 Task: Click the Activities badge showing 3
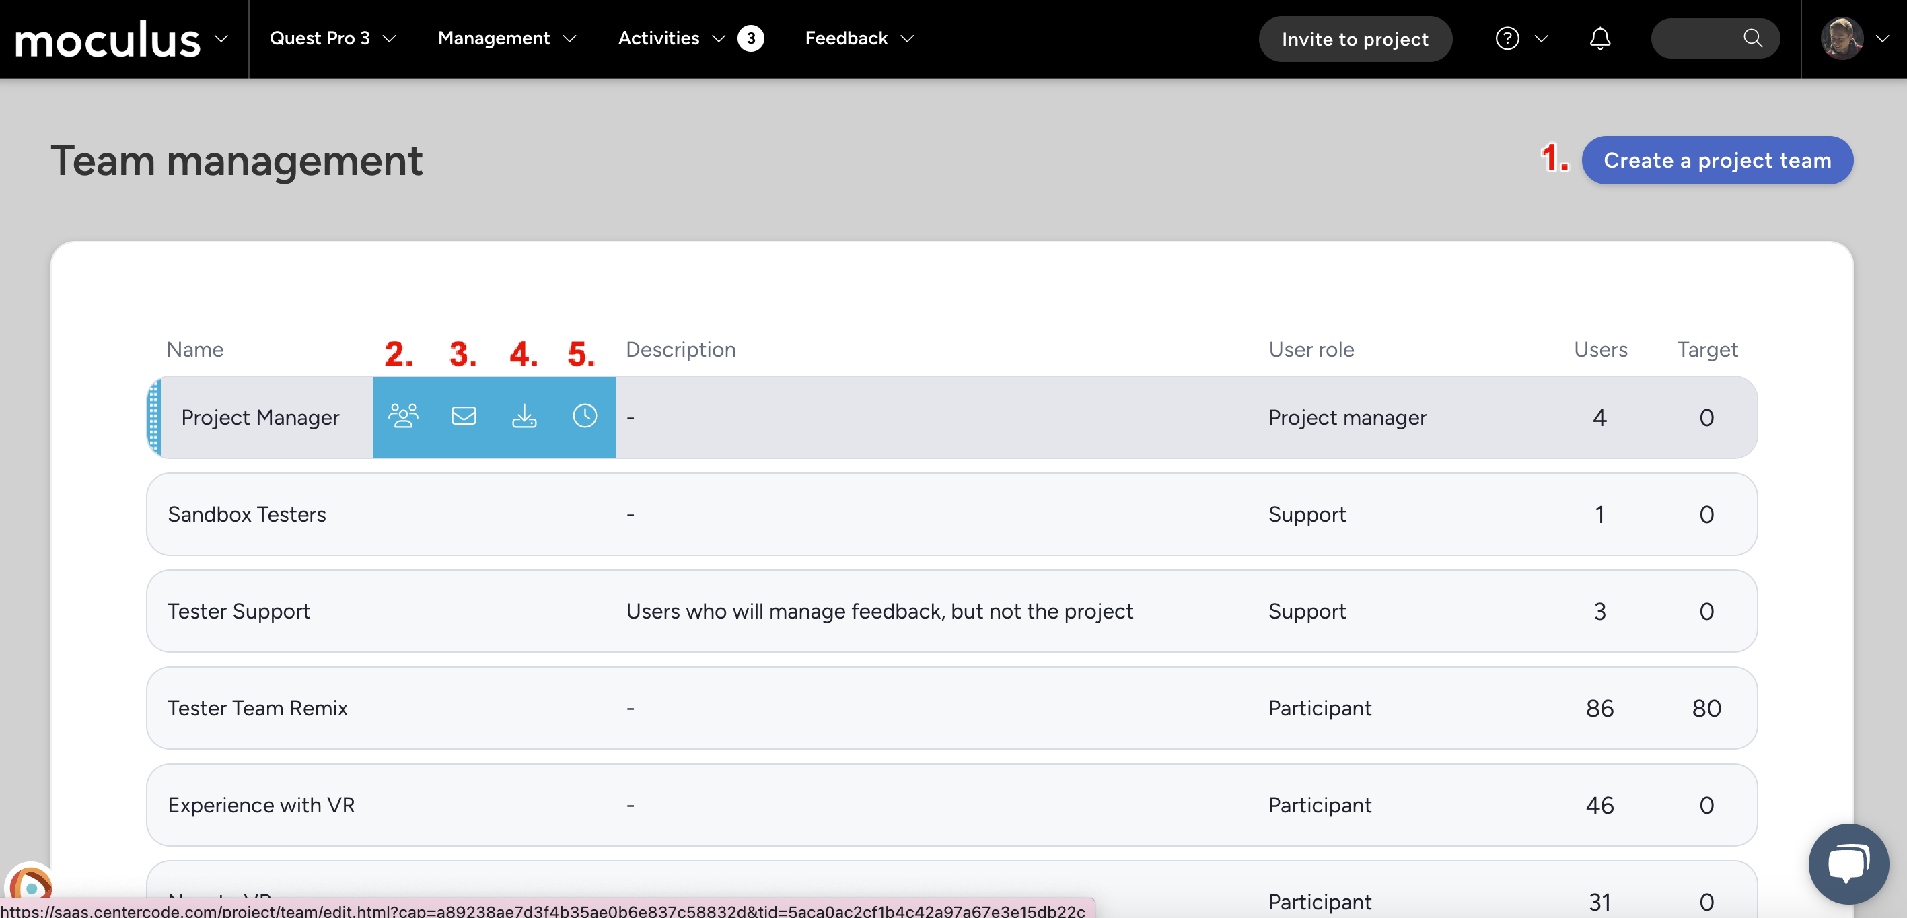click(x=751, y=38)
